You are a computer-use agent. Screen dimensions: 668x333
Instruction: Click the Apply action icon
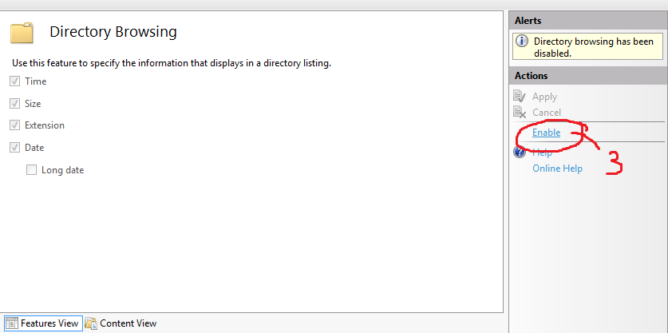click(x=520, y=97)
